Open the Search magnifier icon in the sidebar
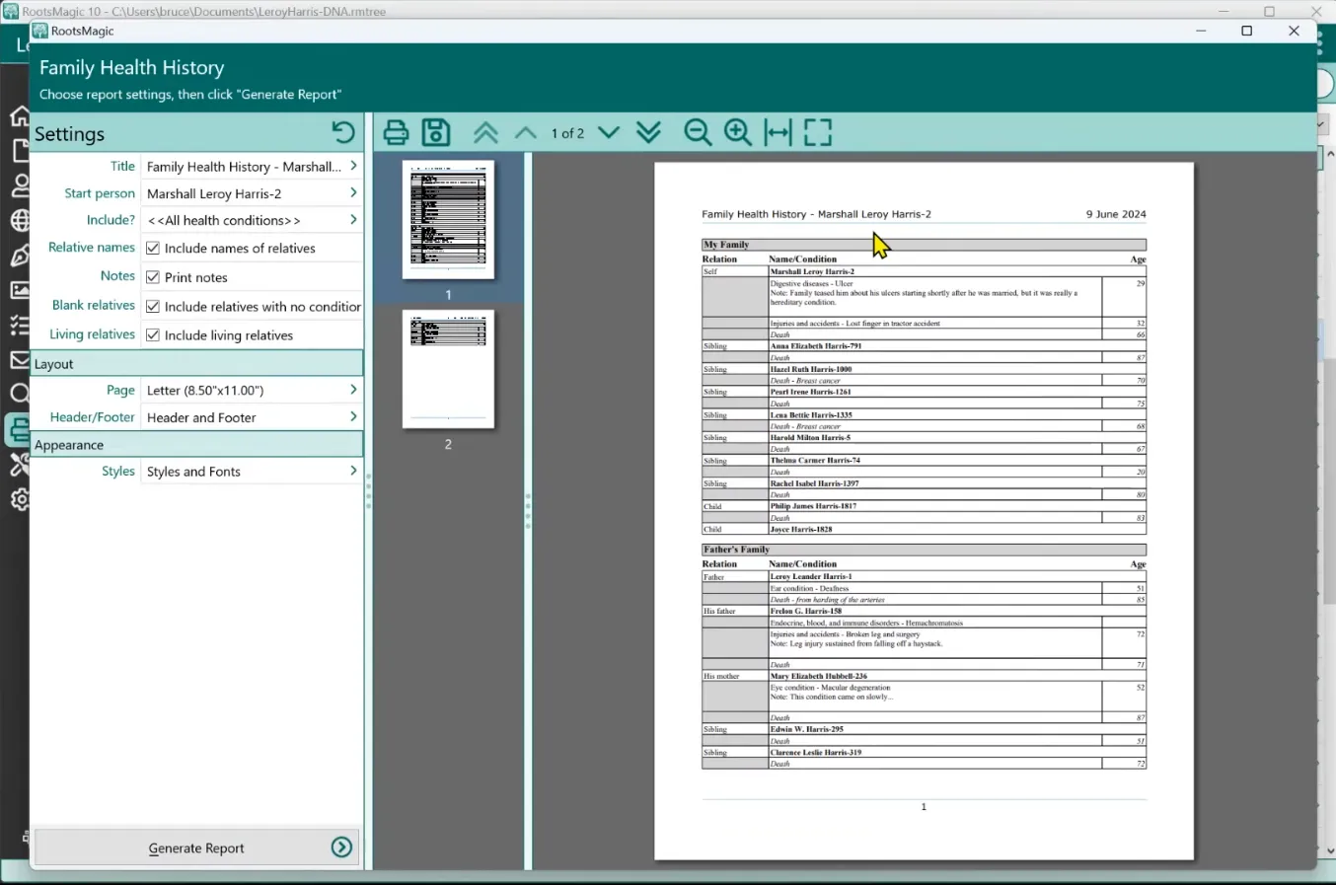The height and width of the screenshot is (885, 1336). pos(20,395)
